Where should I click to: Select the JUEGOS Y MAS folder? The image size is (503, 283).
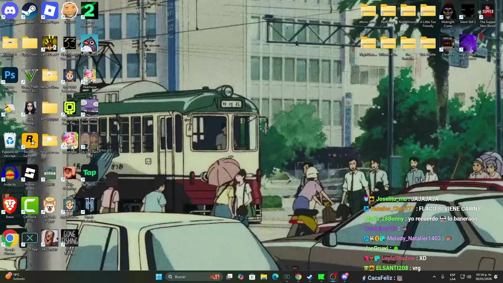click(x=10, y=48)
